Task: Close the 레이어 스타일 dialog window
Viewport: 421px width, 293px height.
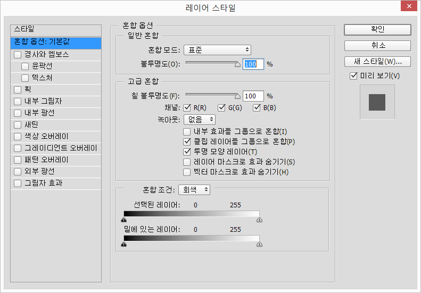Action: [x=408, y=6]
